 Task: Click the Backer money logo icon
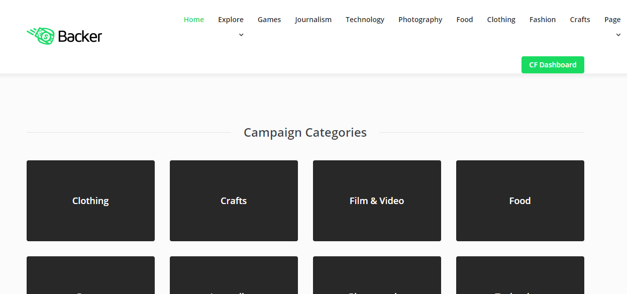[41, 36]
